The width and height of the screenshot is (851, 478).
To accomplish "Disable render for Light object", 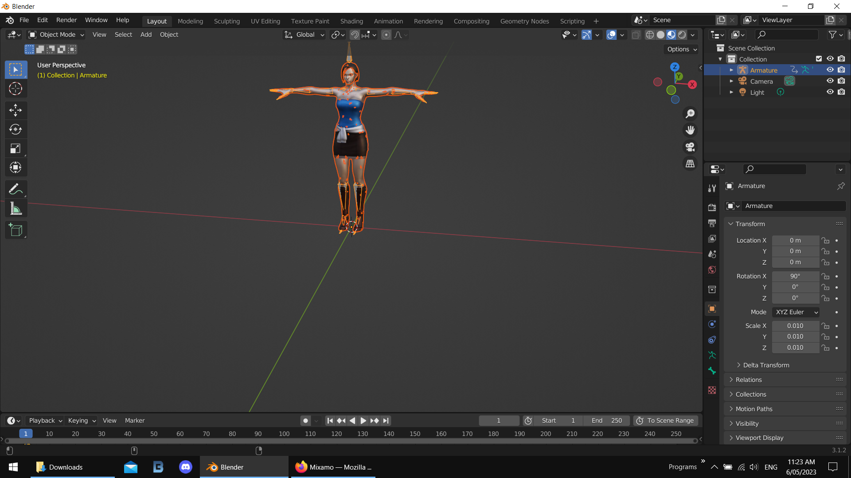I will pos(841,92).
